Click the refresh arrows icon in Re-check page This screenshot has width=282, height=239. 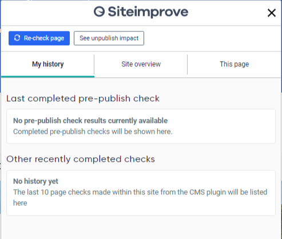click(x=17, y=38)
